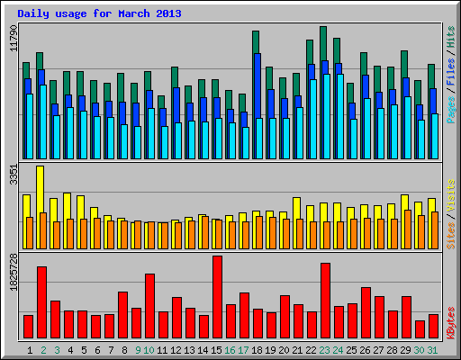Click the x-axis day label 13

click(x=189, y=350)
